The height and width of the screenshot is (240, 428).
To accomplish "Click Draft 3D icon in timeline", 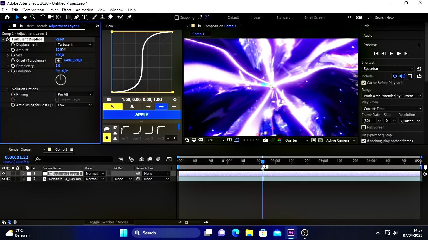I will 131,159.
